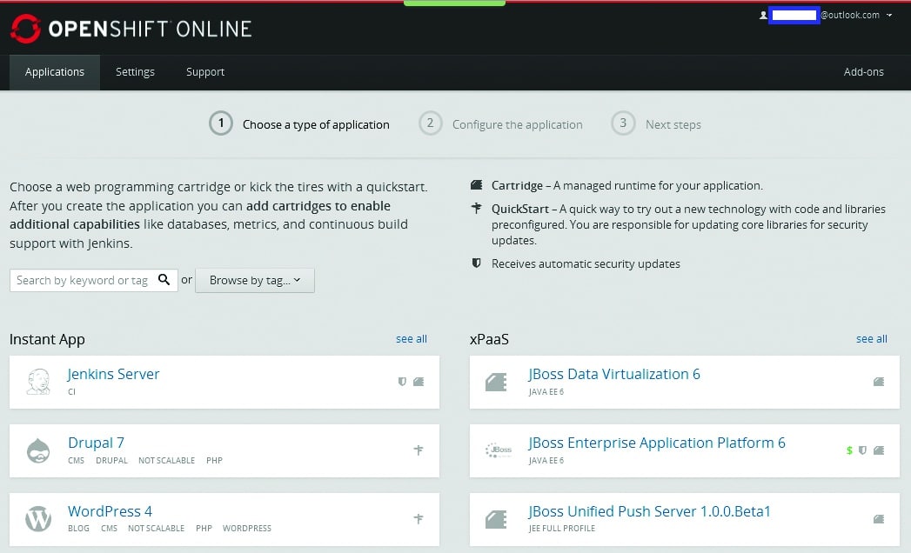Open the Browse by tag dropdown
911x553 pixels.
[255, 280]
